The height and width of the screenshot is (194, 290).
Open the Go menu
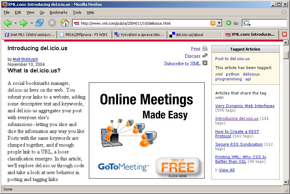(42, 12)
